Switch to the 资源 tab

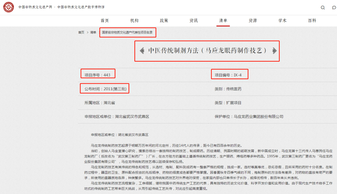pos(252,20)
